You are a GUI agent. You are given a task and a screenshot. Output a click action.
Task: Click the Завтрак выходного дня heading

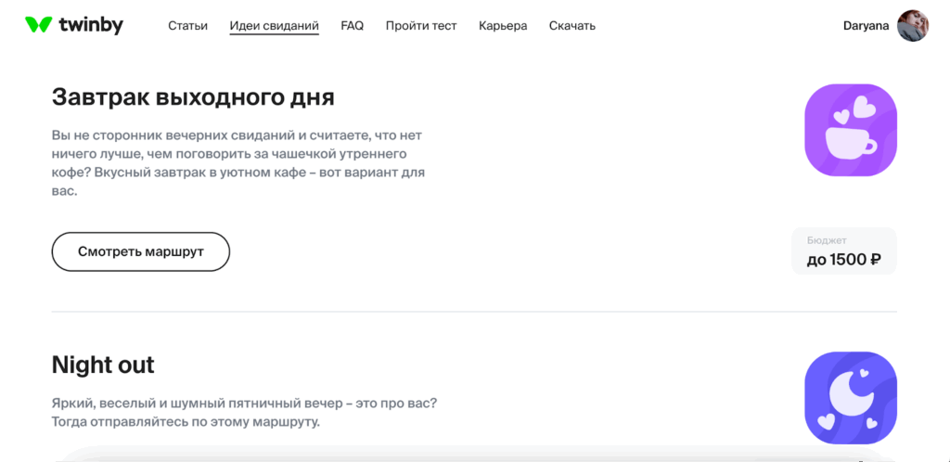pyautogui.click(x=193, y=97)
